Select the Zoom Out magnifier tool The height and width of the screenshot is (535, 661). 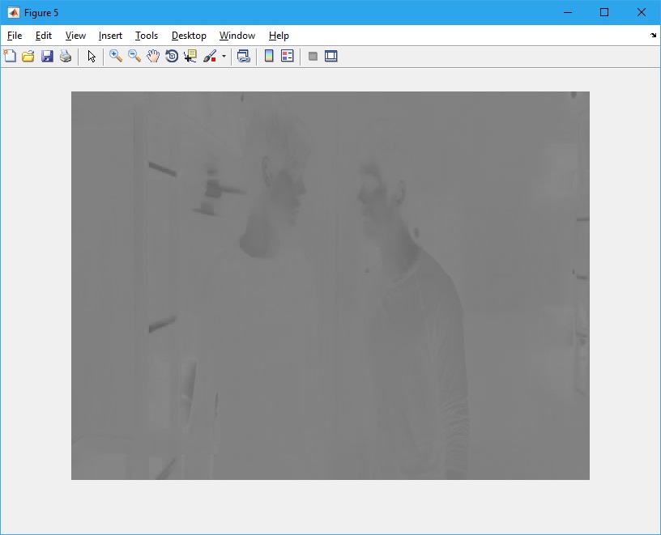[134, 56]
